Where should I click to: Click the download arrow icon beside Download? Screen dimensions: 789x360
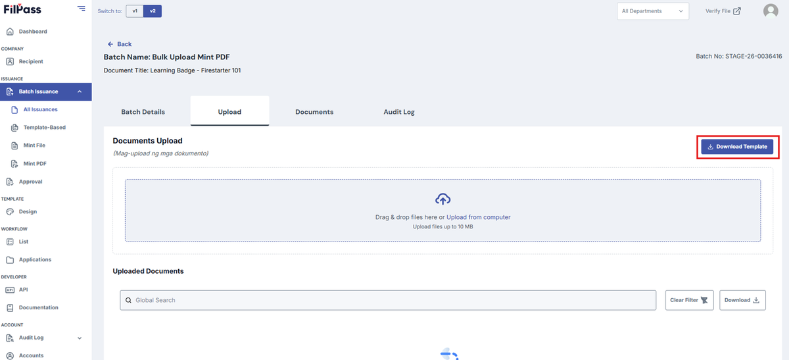[x=755, y=300]
